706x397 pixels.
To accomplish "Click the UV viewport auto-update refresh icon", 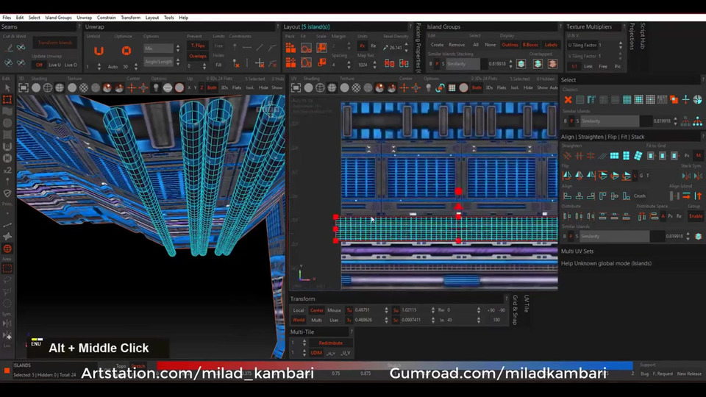I will (440, 87).
